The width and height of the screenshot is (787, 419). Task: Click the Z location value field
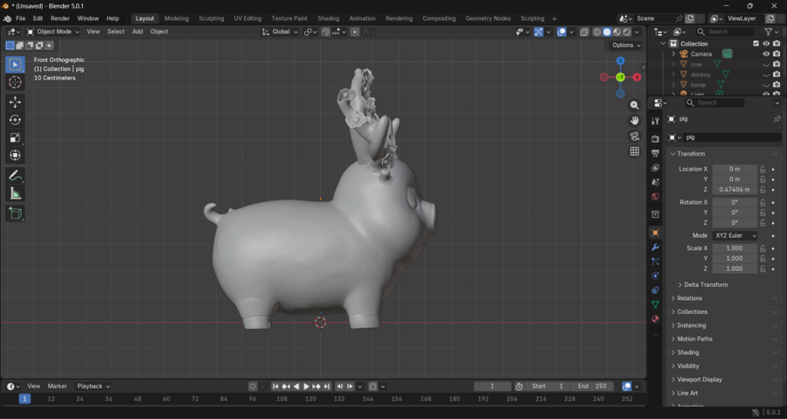click(735, 189)
